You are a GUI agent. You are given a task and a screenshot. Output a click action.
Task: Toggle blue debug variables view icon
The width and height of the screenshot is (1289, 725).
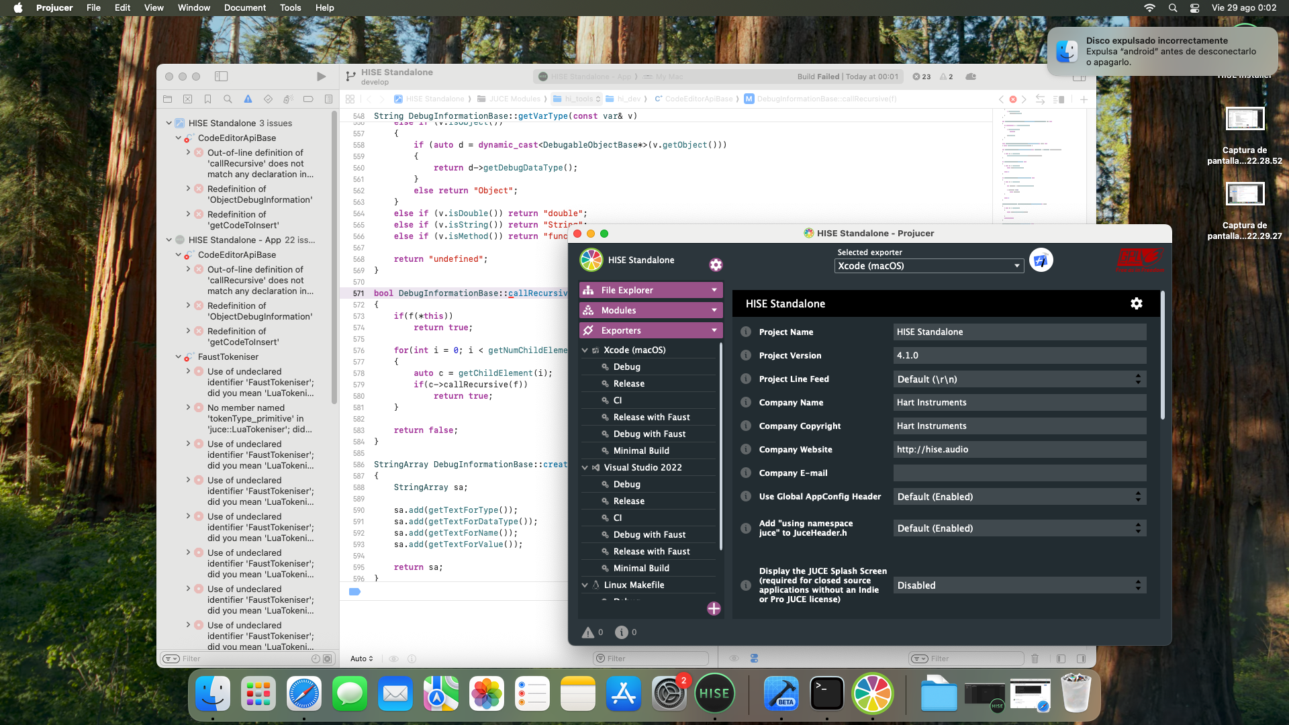pyautogui.click(x=754, y=659)
